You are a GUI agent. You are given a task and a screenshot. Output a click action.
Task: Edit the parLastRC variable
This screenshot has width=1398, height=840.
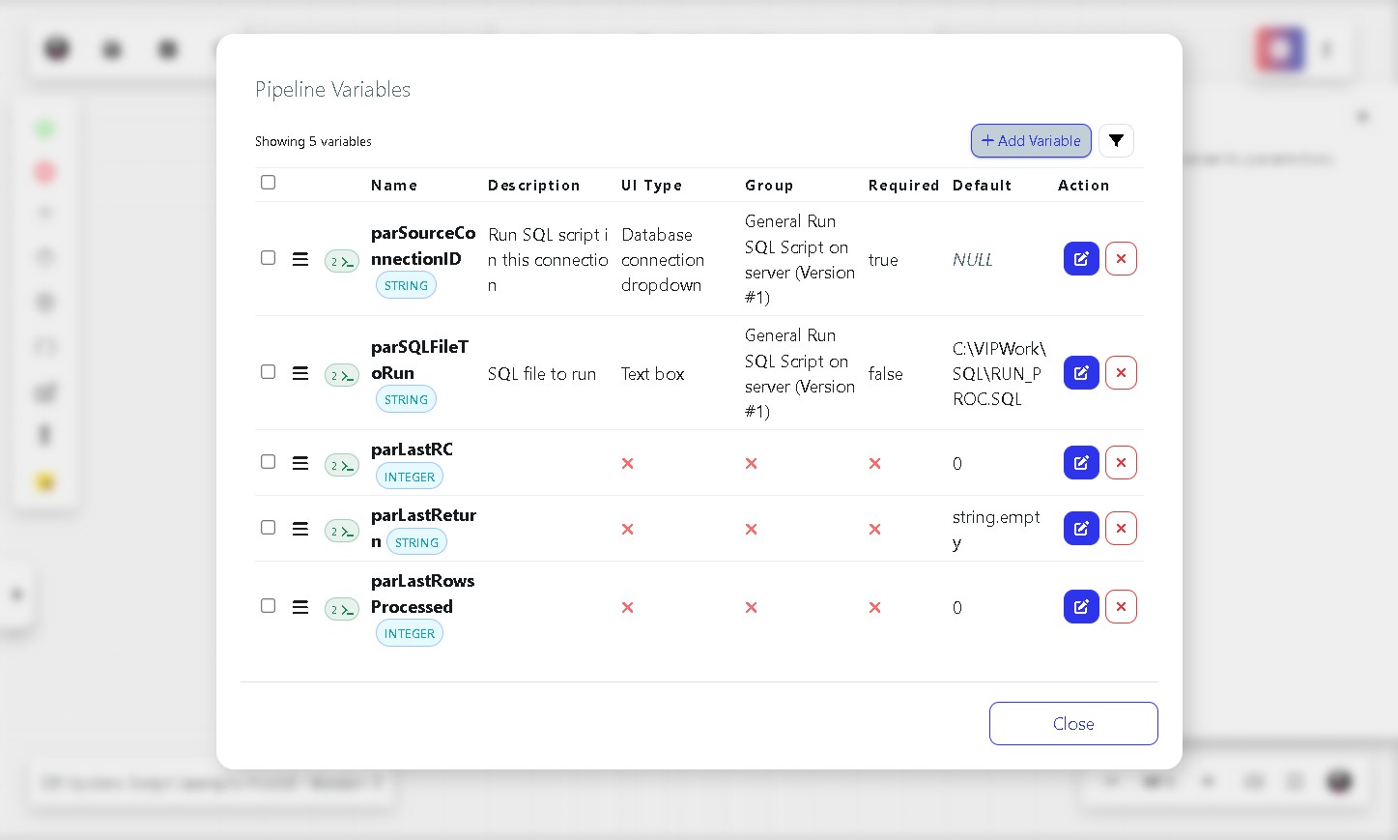pyautogui.click(x=1081, y=463)
